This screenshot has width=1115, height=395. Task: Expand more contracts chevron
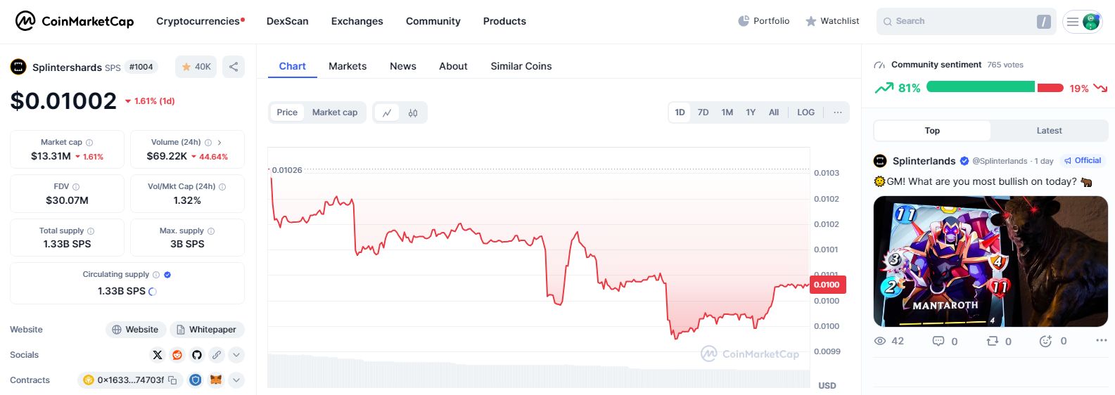(236, 380)
